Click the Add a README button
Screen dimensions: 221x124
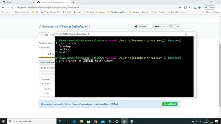(x=170, y=104)
